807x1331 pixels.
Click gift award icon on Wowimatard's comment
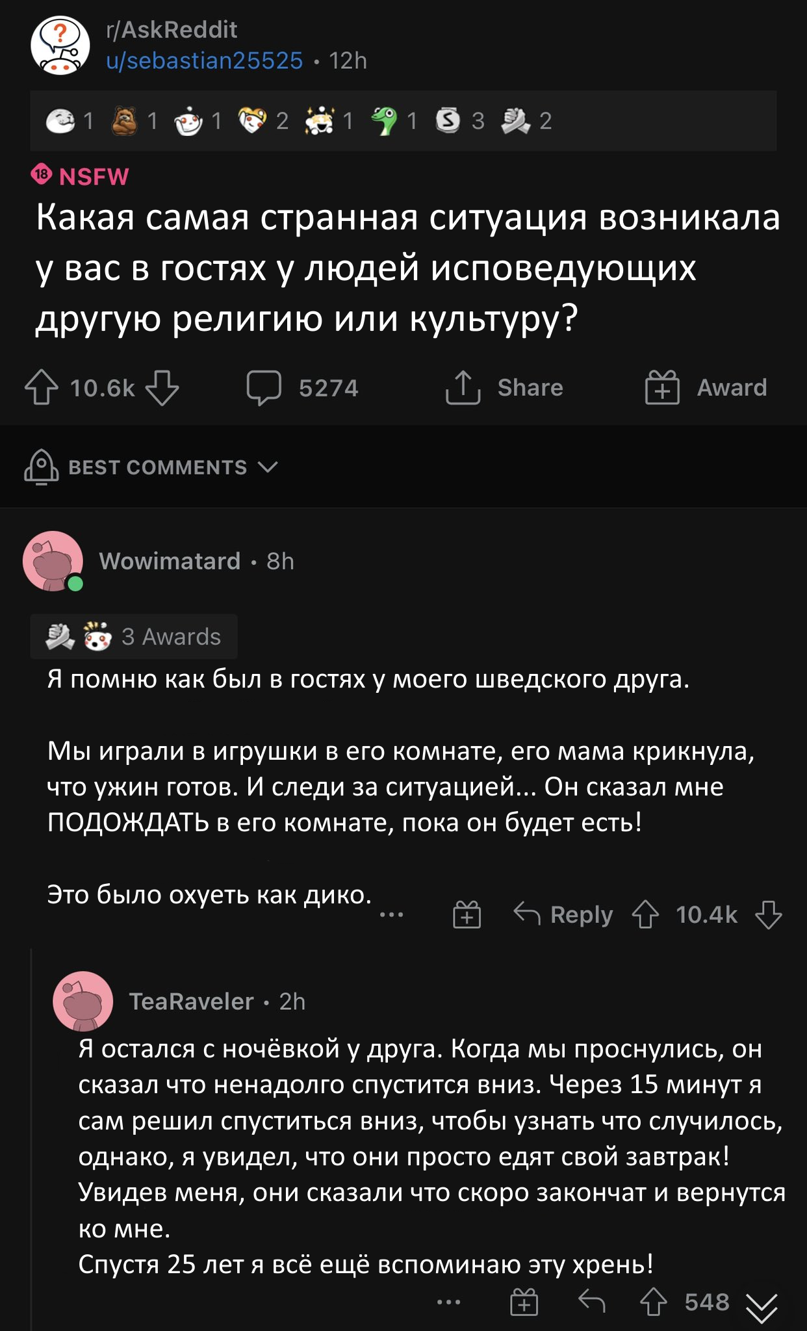click(x=467, y=914)
